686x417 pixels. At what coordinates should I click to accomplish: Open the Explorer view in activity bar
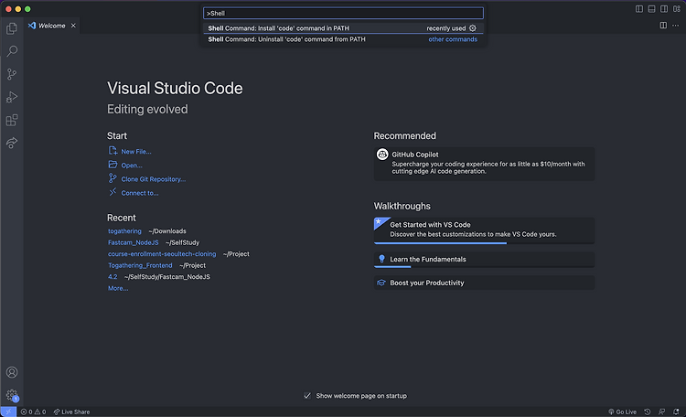pyautogui.click(x=12, y=28)
